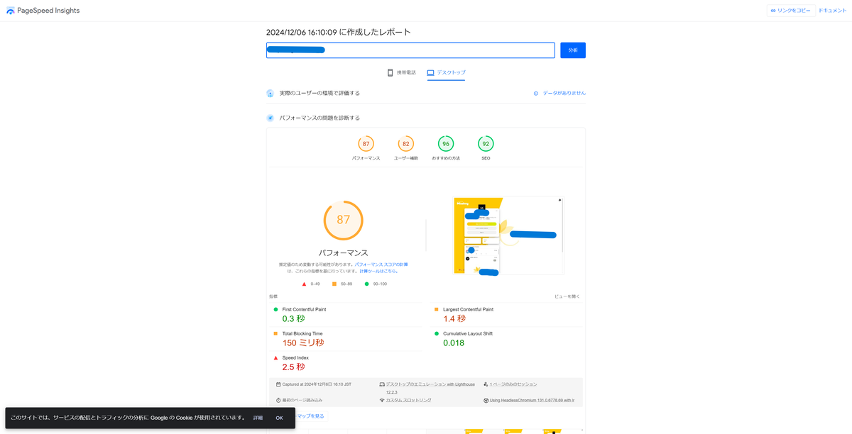
Task: Click the report creation timestamp heading
Action: [x=339, y=32]
